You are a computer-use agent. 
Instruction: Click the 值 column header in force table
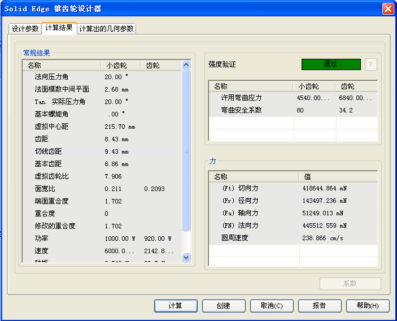(339, 177)
